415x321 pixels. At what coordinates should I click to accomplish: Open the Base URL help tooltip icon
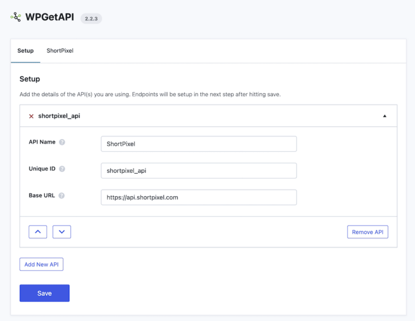point(62,195)
